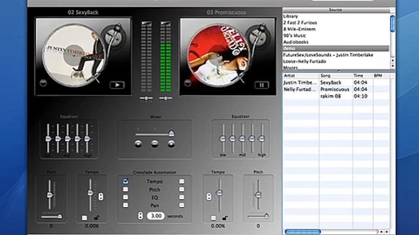The width and height of the screenshot is (419, 235).
Task: Select the Promiscuous track row
Action: (336, 89)
